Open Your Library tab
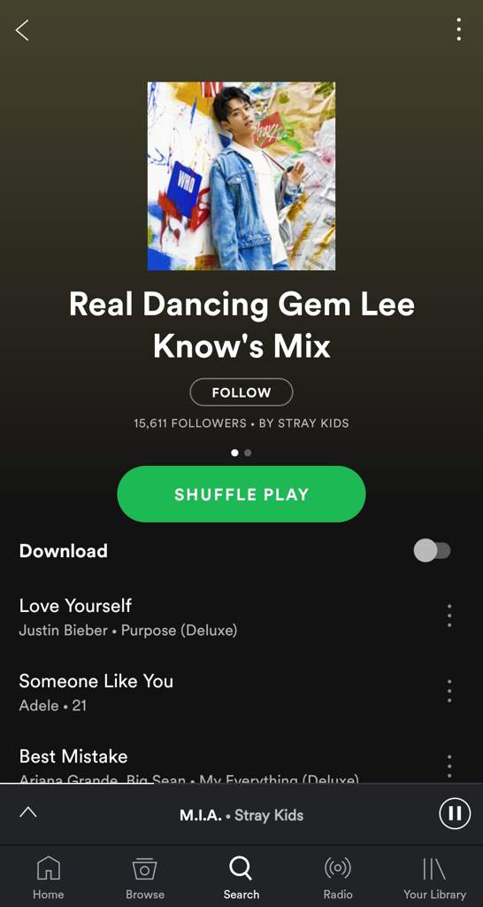Image resolution: width=483 pixels, height=907 pixels. [434, 878]
